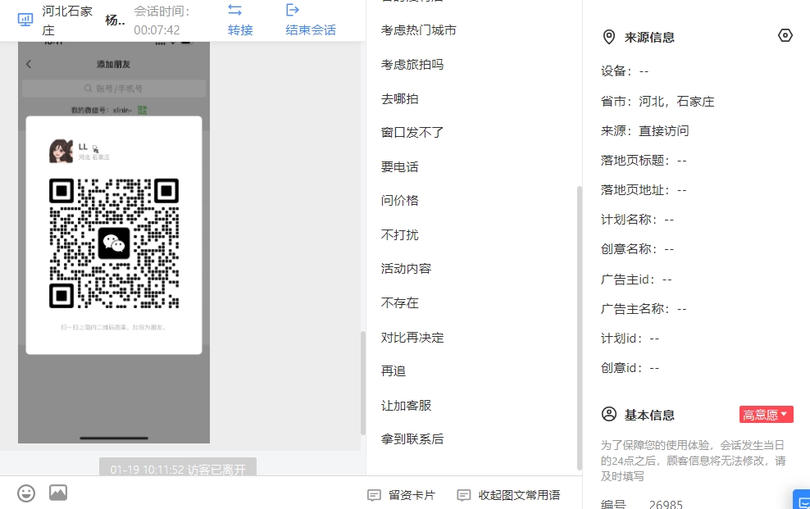This screenshot has height=509, width=810.
Task: Pick the 活动内容 quick phrase
Action: coord(406,269)
